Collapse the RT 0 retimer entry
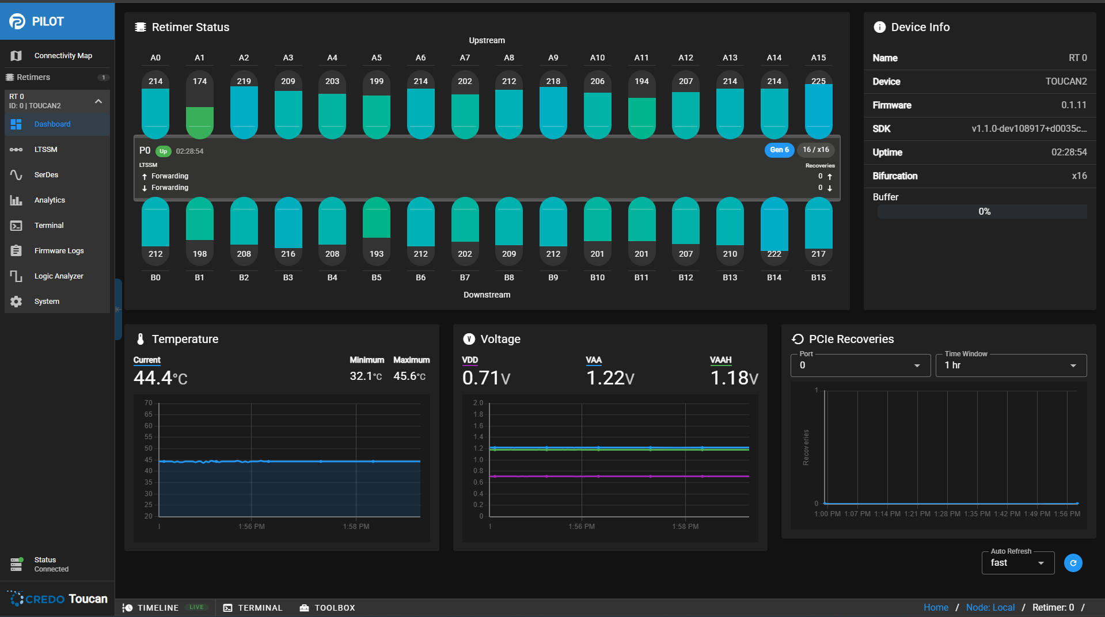1105x617 pixels. (98, 101)
